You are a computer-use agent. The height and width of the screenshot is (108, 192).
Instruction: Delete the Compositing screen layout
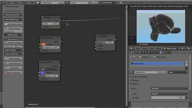pyautogui.click(x=63, y=3)
